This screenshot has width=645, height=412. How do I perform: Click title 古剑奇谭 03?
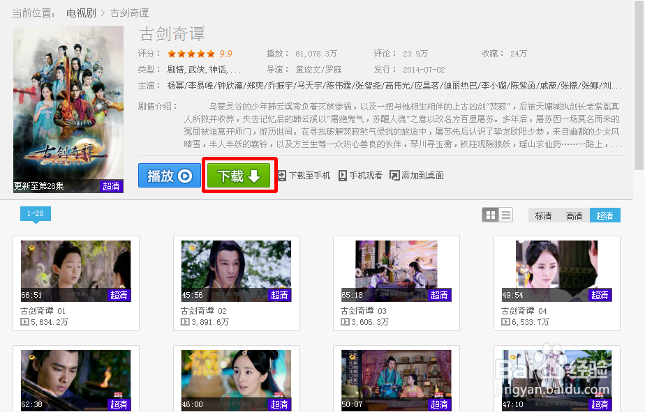364,310
